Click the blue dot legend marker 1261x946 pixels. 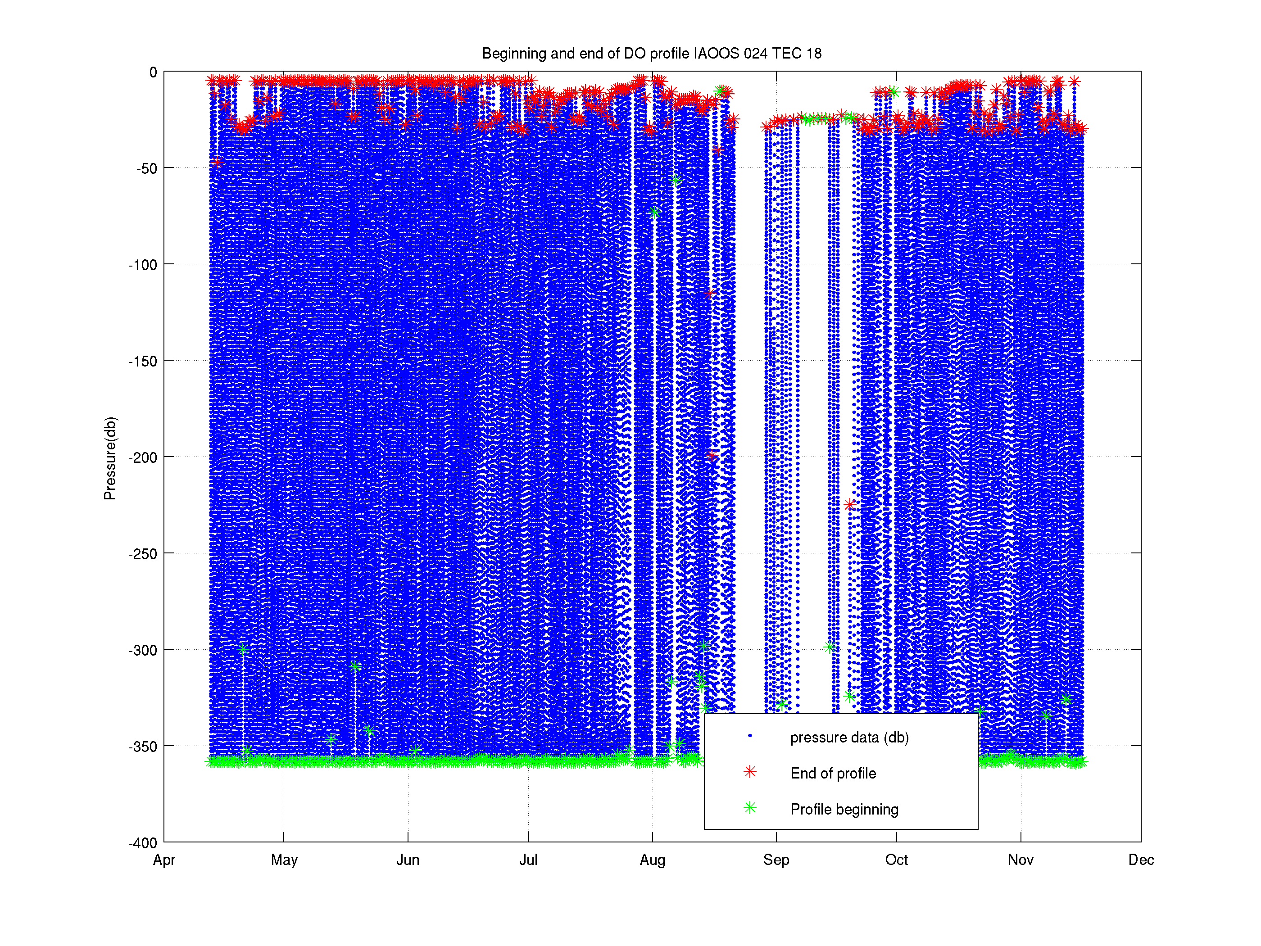point(750,736)
